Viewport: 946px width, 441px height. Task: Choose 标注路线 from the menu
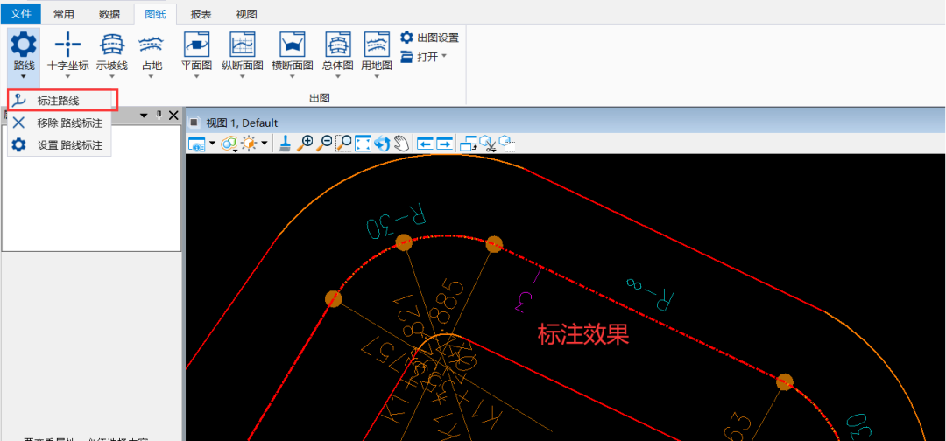click(58, 101)
